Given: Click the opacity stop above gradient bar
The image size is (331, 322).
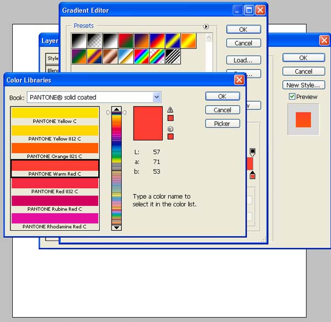Looking at the screenshot, I should [253, 152].
